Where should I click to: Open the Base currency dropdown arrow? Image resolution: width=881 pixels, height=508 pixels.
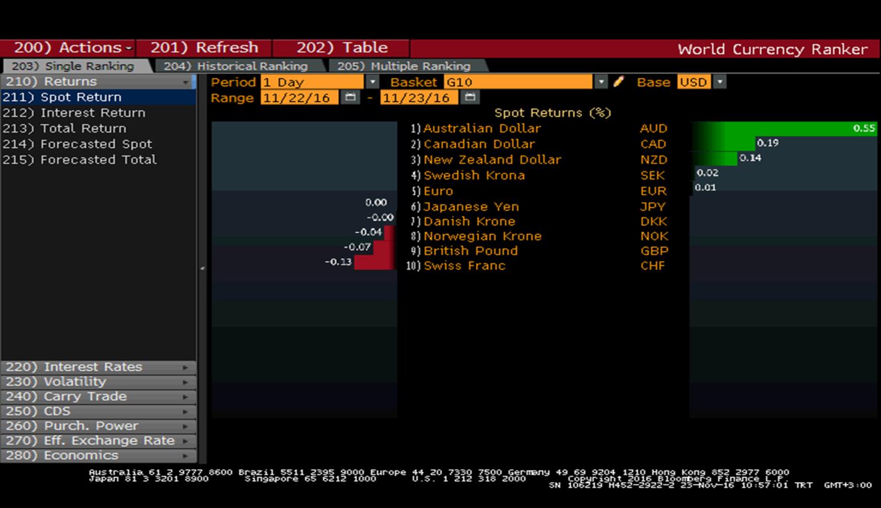click(720, 82)
